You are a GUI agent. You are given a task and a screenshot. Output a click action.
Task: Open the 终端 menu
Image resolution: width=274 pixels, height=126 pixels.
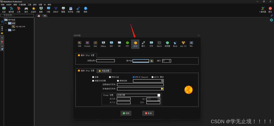coord(3,5)
